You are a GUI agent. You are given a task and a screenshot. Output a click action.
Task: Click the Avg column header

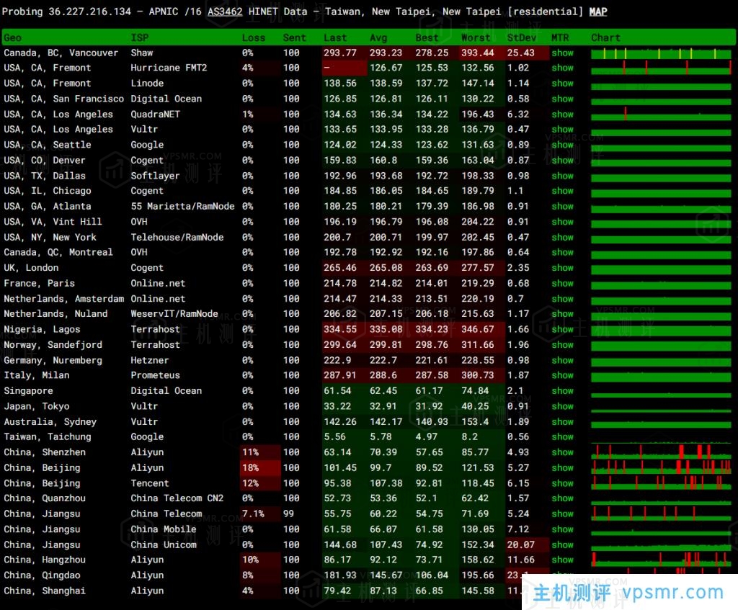click(378, 37)
